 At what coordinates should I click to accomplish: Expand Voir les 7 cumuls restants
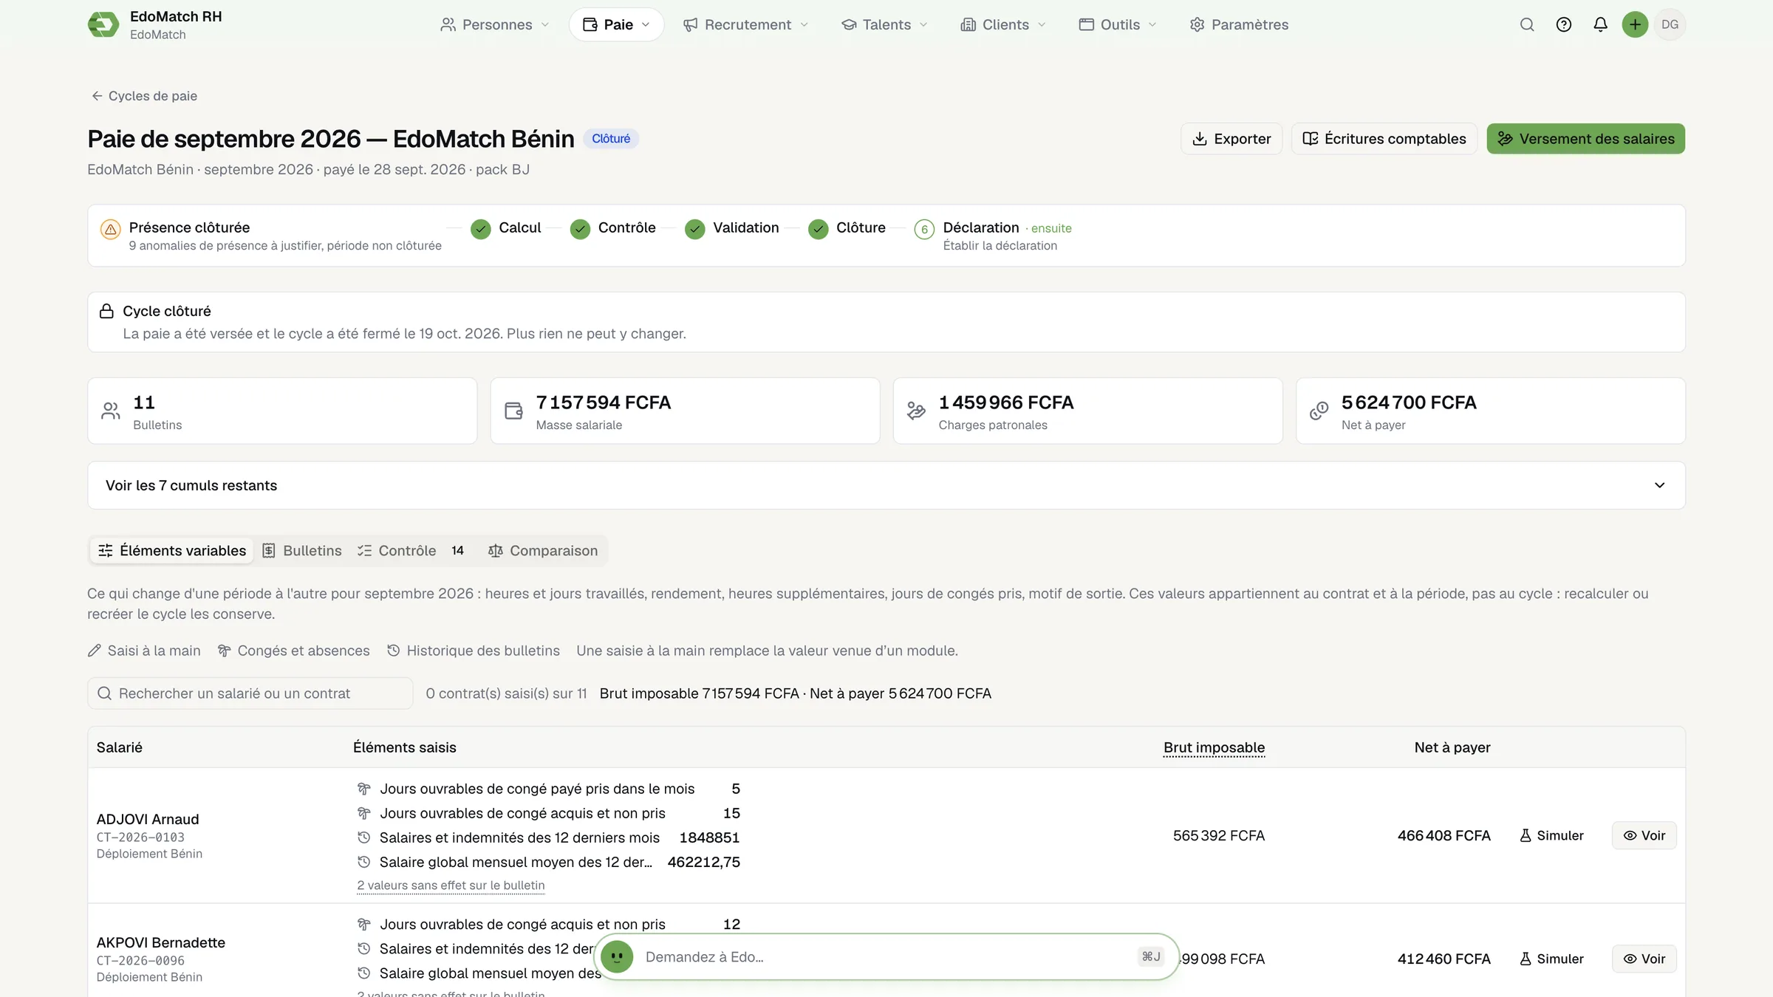click(x=886, y=485)
